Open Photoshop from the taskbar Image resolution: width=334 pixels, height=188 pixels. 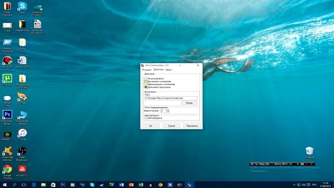pyautogui.click(x=63, y=185)
